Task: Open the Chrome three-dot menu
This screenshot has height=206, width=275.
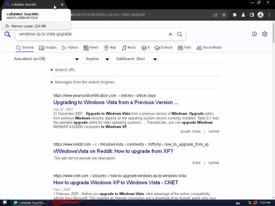Action: pyautogui.click(x=269, y=15)
